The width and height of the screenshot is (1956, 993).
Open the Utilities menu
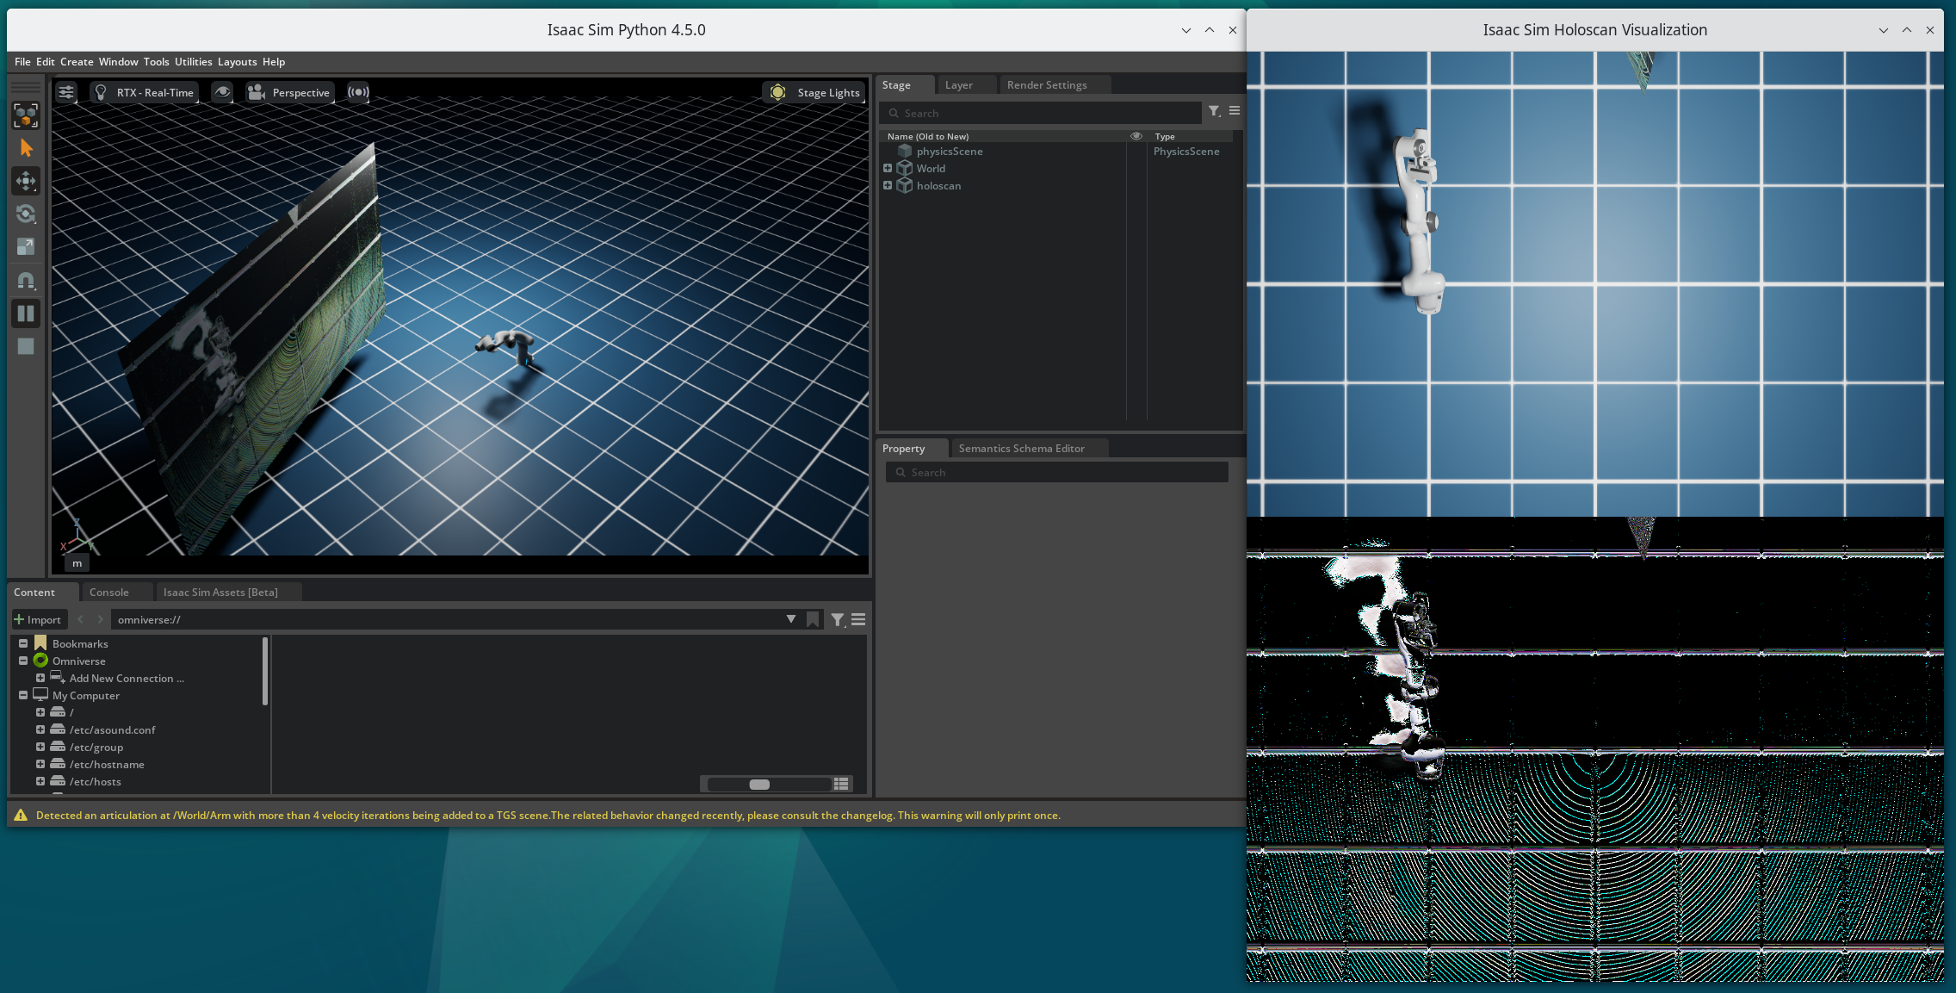[193, 62]
